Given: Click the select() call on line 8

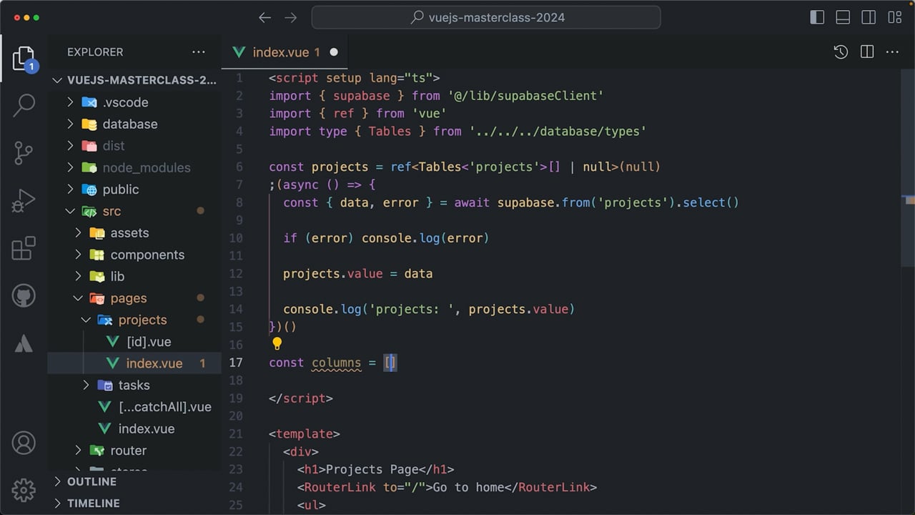Looking at the screenshot, I should (711, 202).
